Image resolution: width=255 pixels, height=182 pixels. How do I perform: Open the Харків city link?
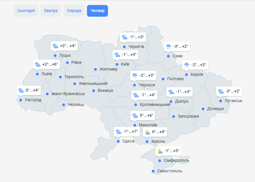pos(197,75)
